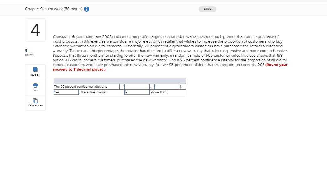Select the lower bound confidence interval field
The width and height of the screenshot is (327, 189).
click(x=137, y=87)
